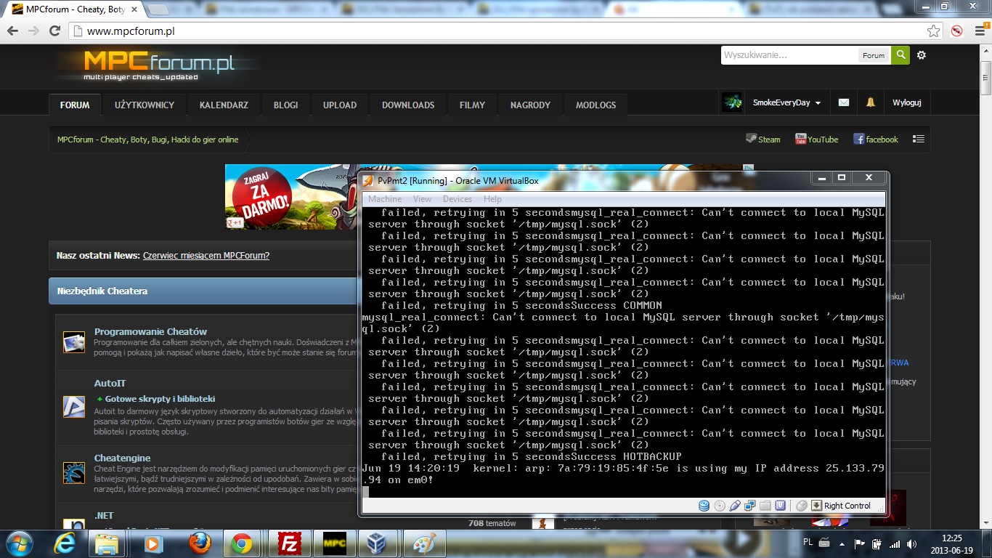This screenshot has width=992, height=558.
Task: Click the Wyszukiwanie search input field
Action: pyautogui.click(x=789, y=55)
